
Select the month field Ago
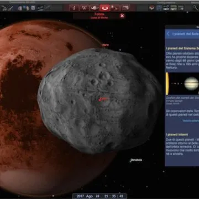point(90,196)
